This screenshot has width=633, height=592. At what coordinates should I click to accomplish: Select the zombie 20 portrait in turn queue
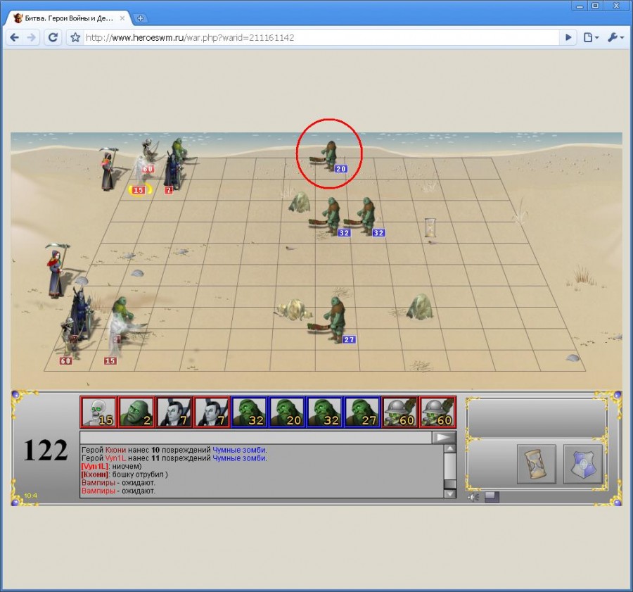click(x=287, y=412)
